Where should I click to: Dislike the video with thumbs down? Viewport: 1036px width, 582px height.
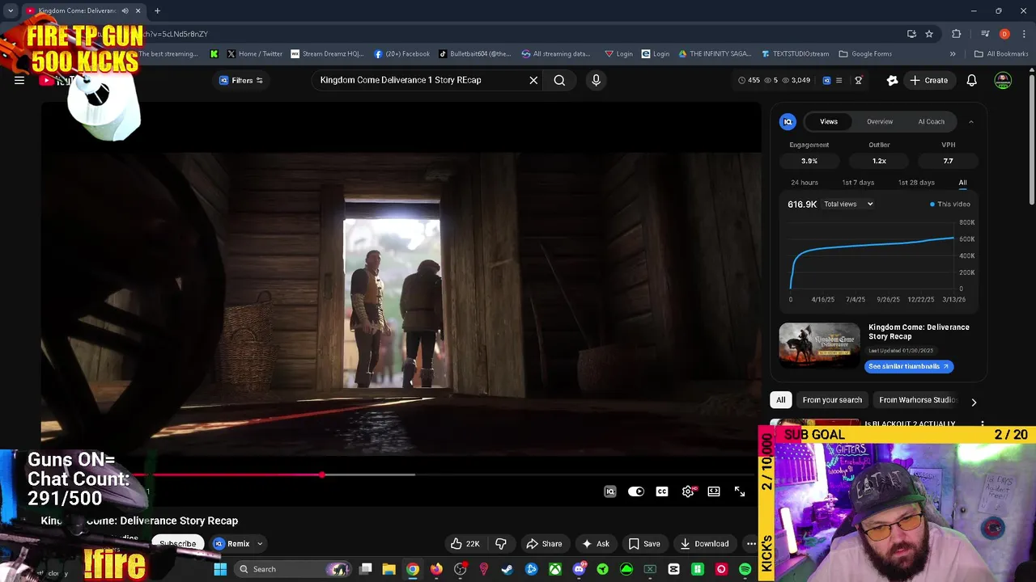point(500,543)
